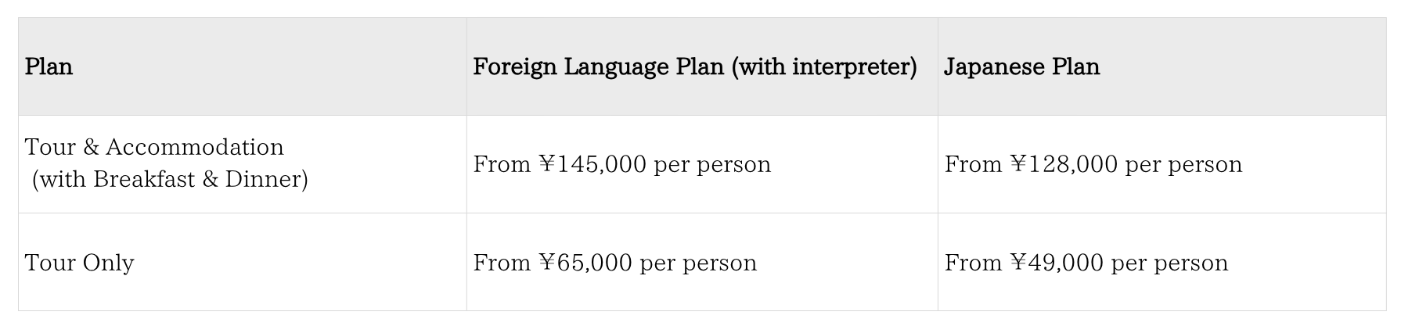Select the "From ¥49,000 per person" cell
Screen dimensions: 1401x326
point(1086,263)
